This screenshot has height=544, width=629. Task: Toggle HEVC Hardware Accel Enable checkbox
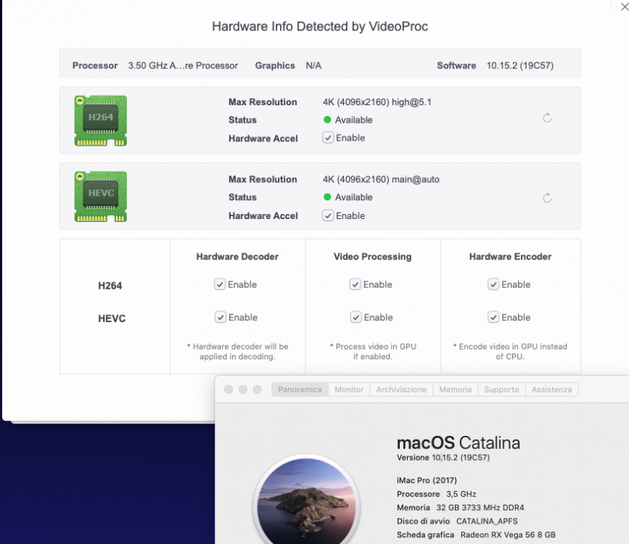pos(328,216)
